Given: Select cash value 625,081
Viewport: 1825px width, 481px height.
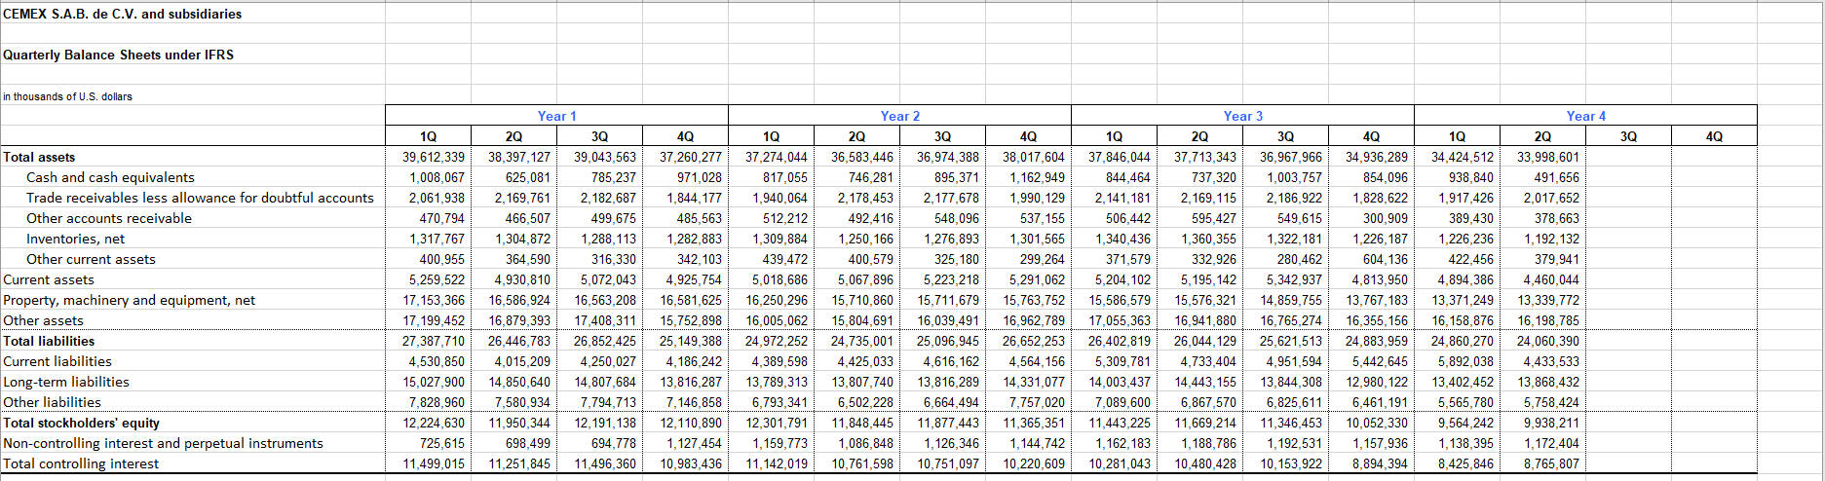Looking at the screenshot, I should pos(527,177).
